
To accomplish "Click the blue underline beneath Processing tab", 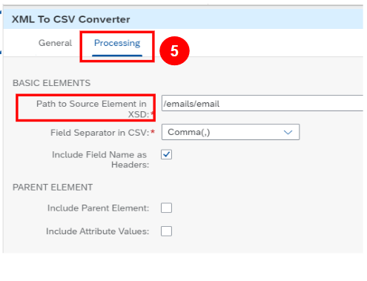I will [117, 56].
